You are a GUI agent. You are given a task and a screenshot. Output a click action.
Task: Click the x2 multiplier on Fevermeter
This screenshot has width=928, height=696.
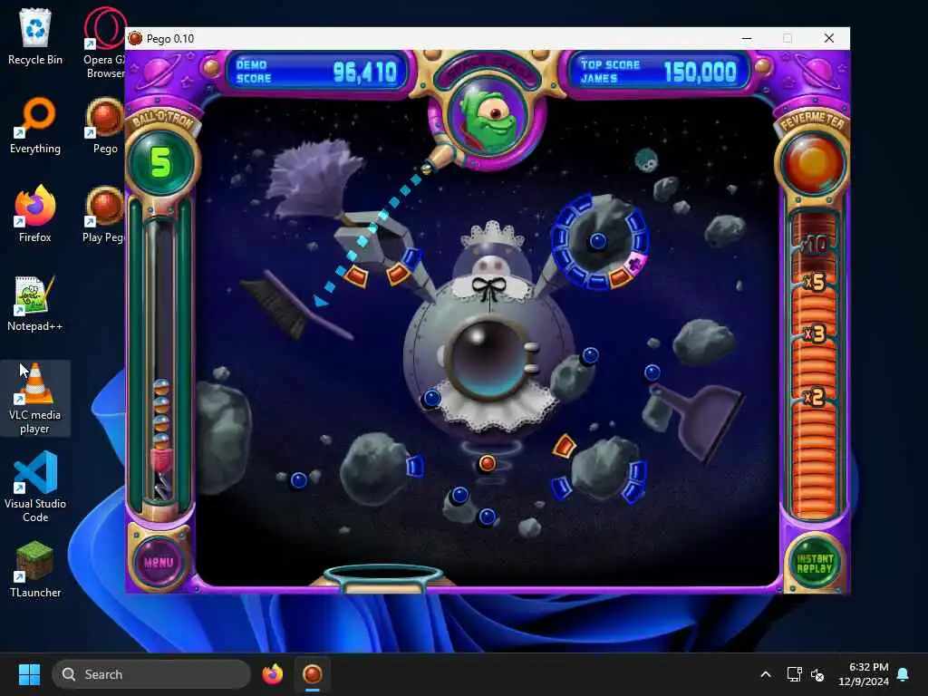click(815, 396)
